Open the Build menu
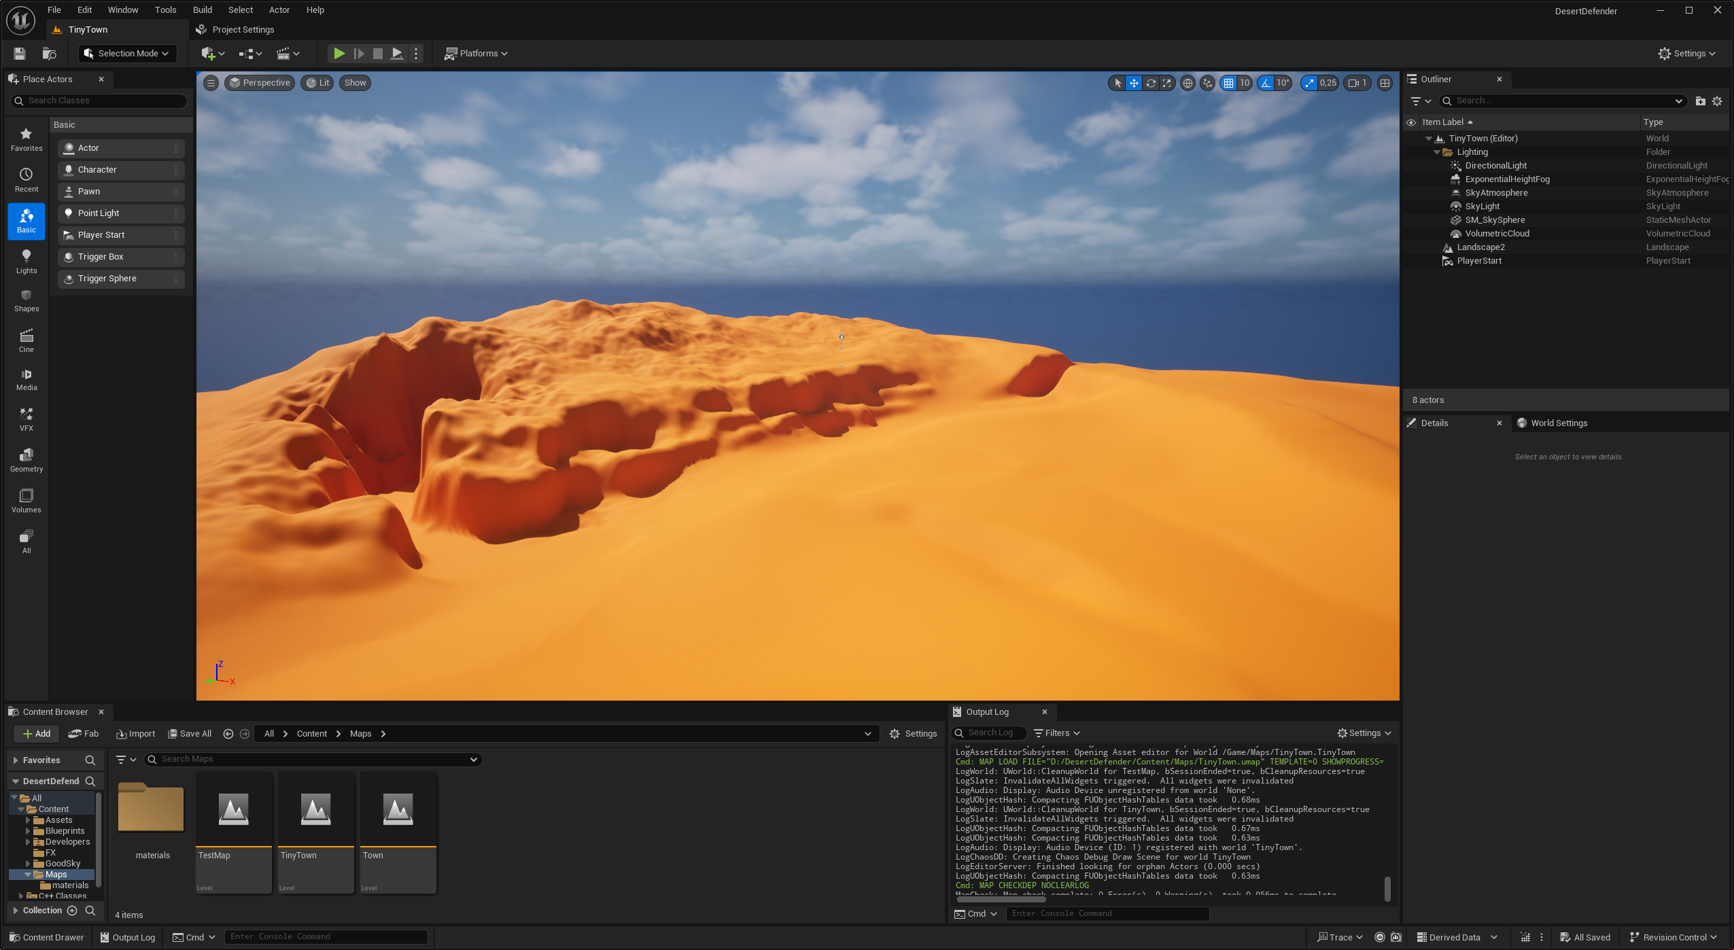The width and height of the screenshot is (1734, 950). (x=202, y=10)
